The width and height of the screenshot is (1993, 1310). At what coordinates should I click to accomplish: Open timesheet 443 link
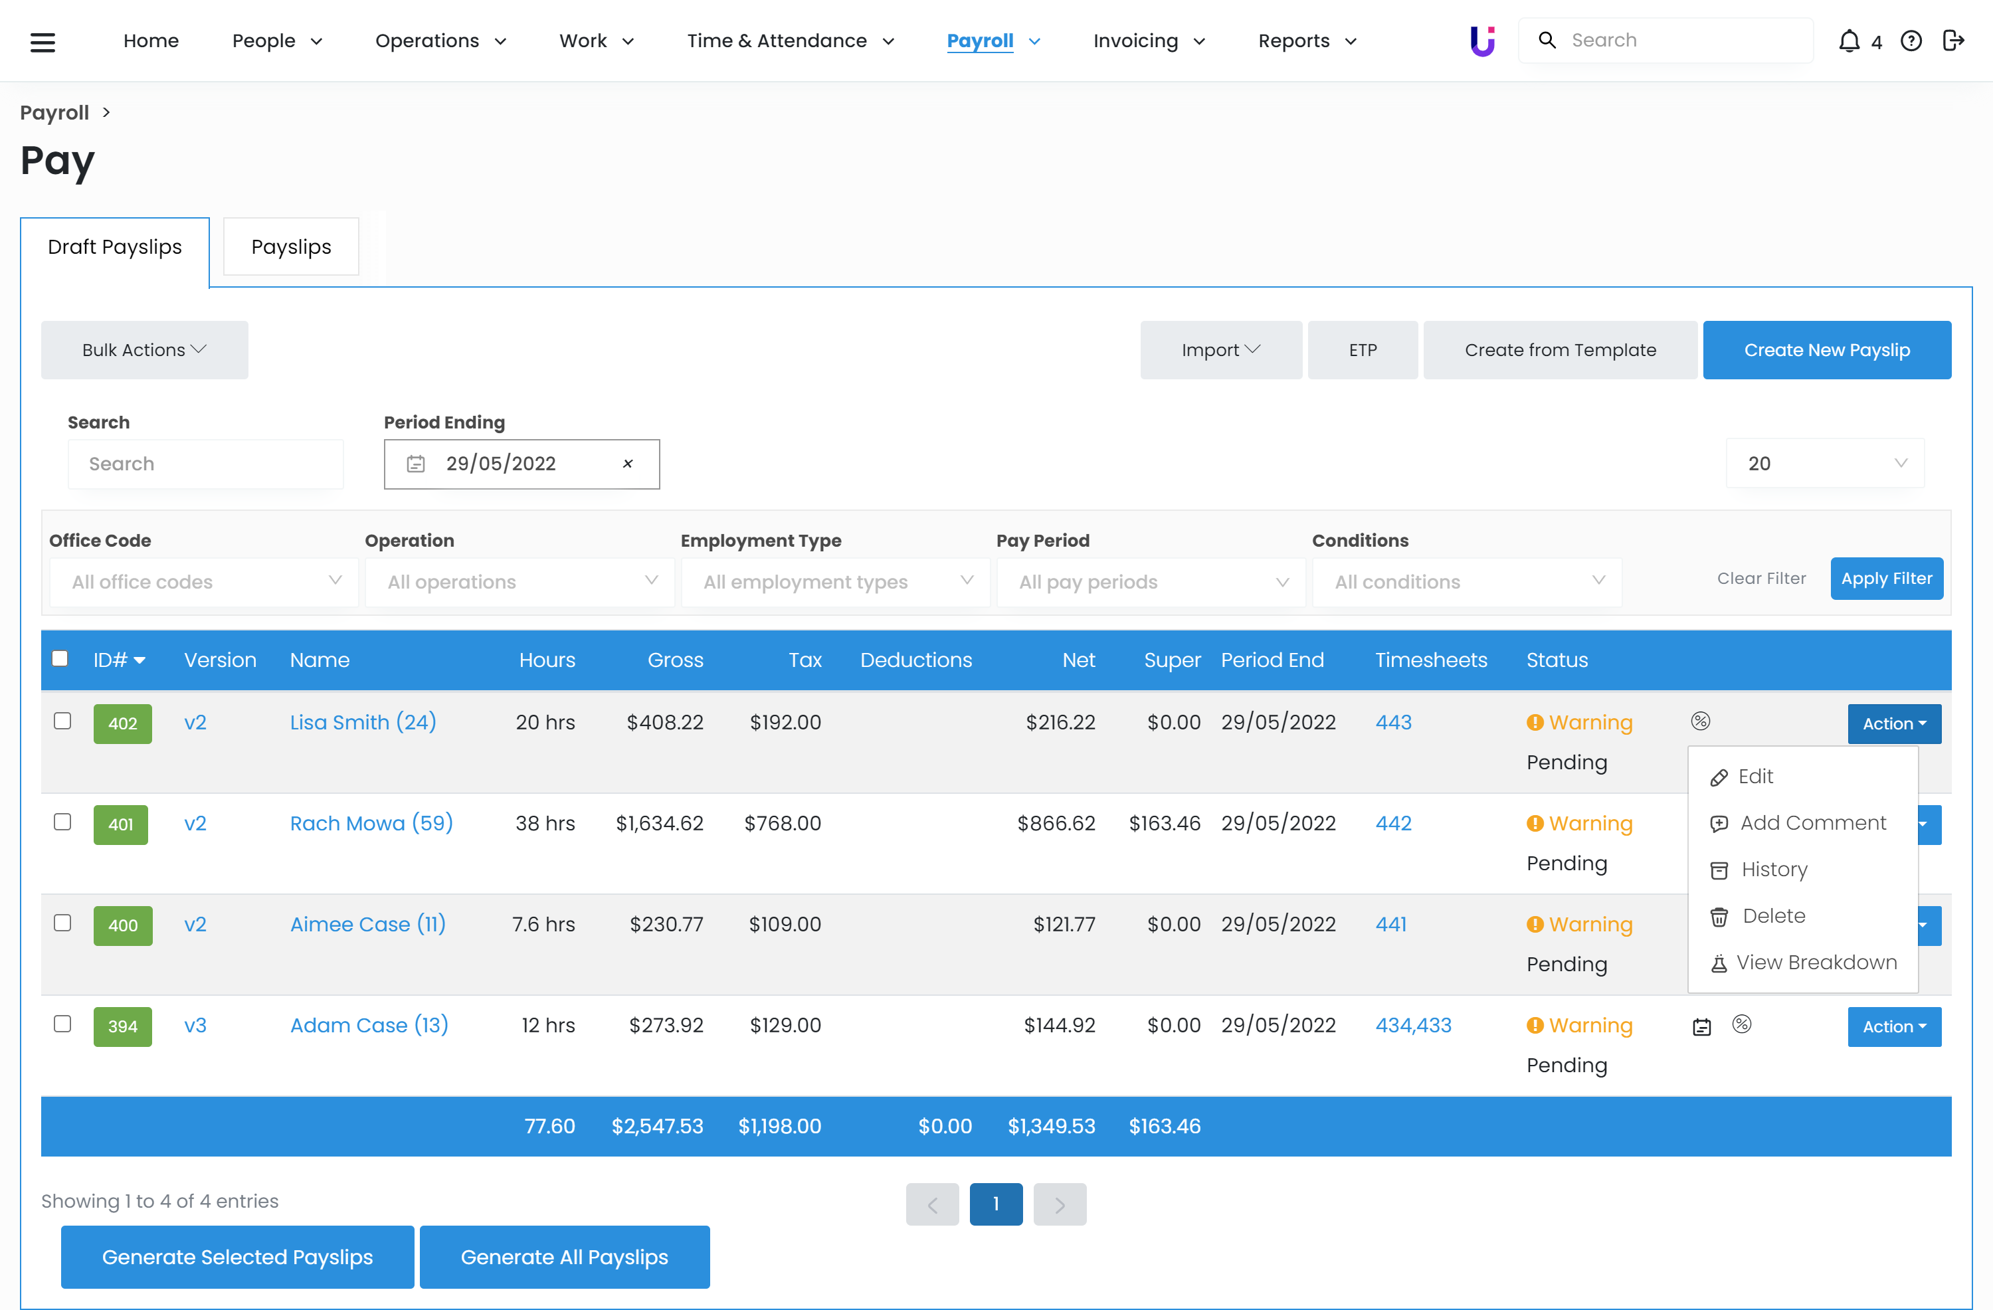coord(1392,722)
